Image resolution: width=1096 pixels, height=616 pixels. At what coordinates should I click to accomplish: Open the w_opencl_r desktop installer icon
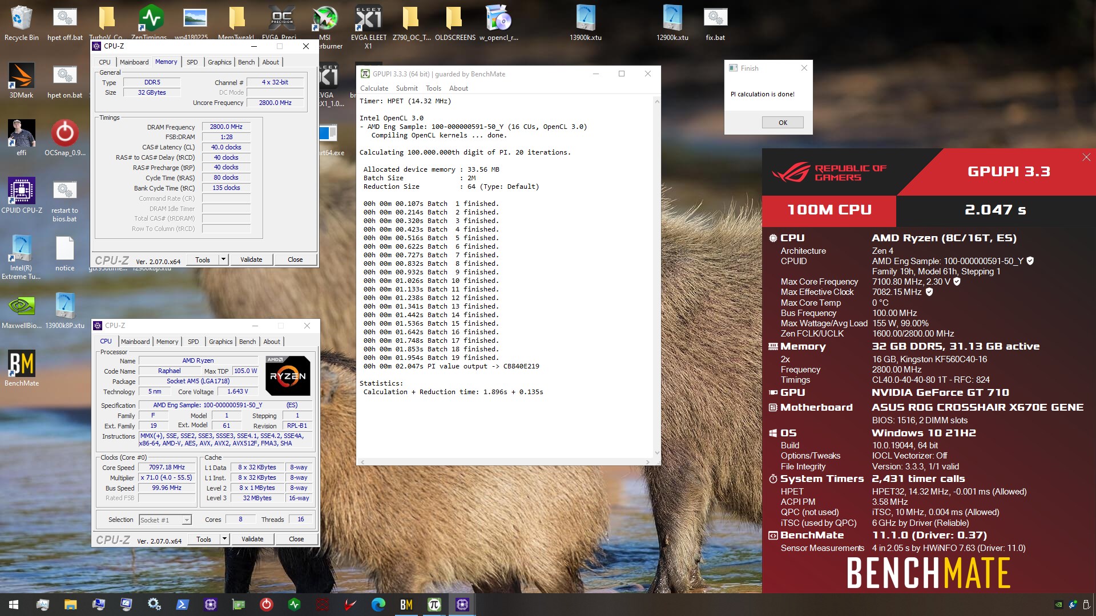pyautogui.click(x=499, y=23)
